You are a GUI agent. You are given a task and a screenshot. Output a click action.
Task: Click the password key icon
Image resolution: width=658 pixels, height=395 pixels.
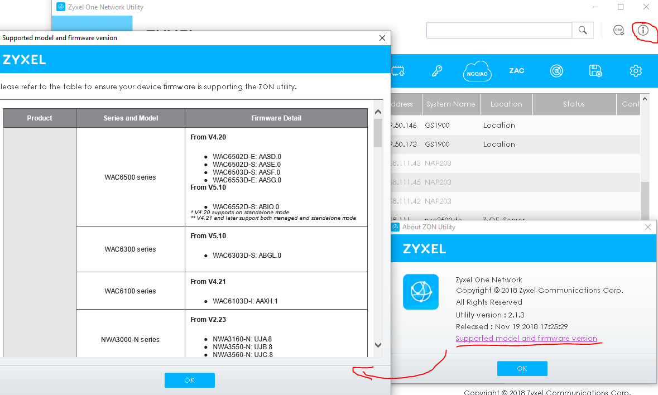point(437,71)
